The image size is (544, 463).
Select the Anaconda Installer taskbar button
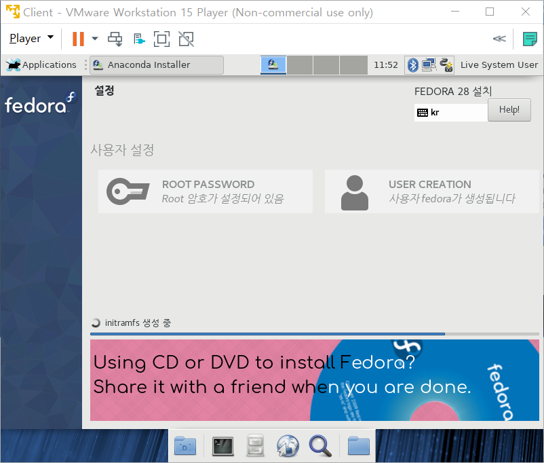pos(157,65)
